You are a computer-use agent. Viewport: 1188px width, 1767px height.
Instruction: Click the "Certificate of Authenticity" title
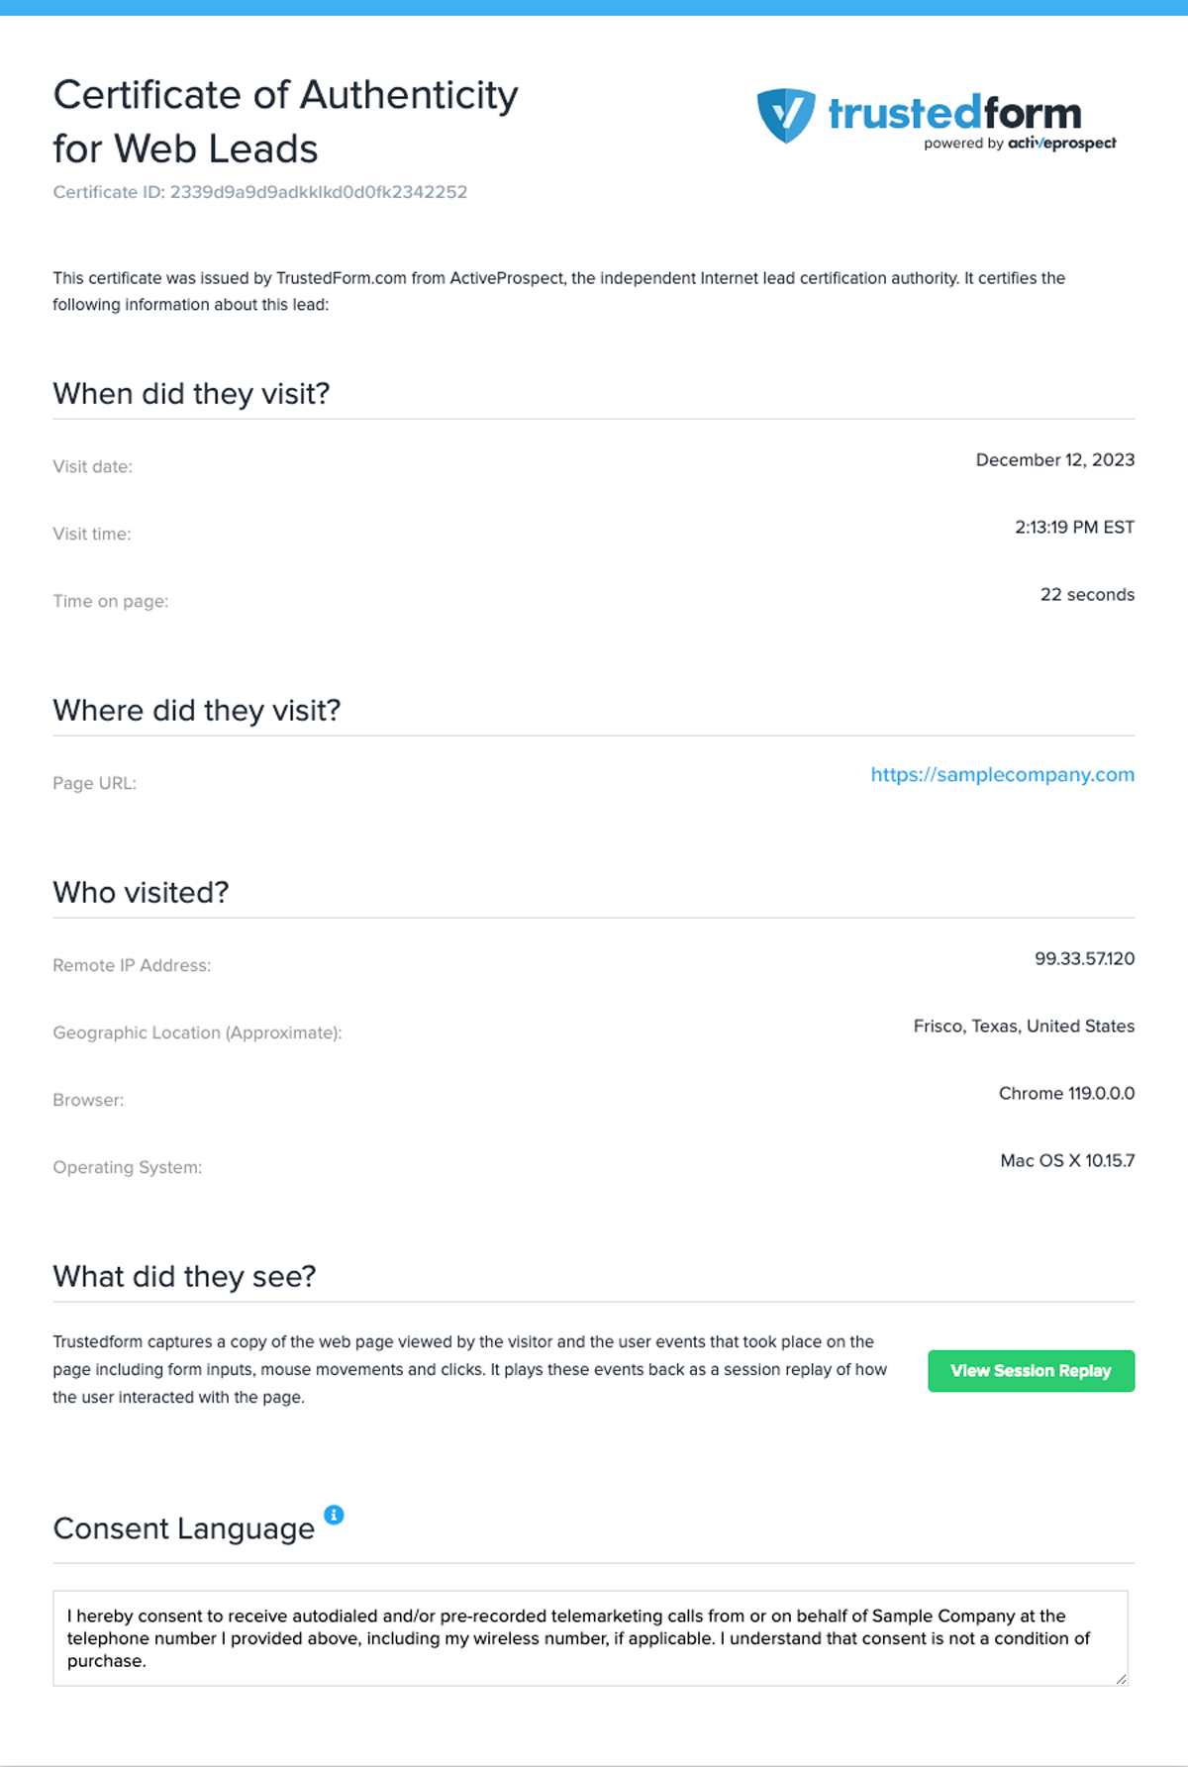[x=285, y=96]
